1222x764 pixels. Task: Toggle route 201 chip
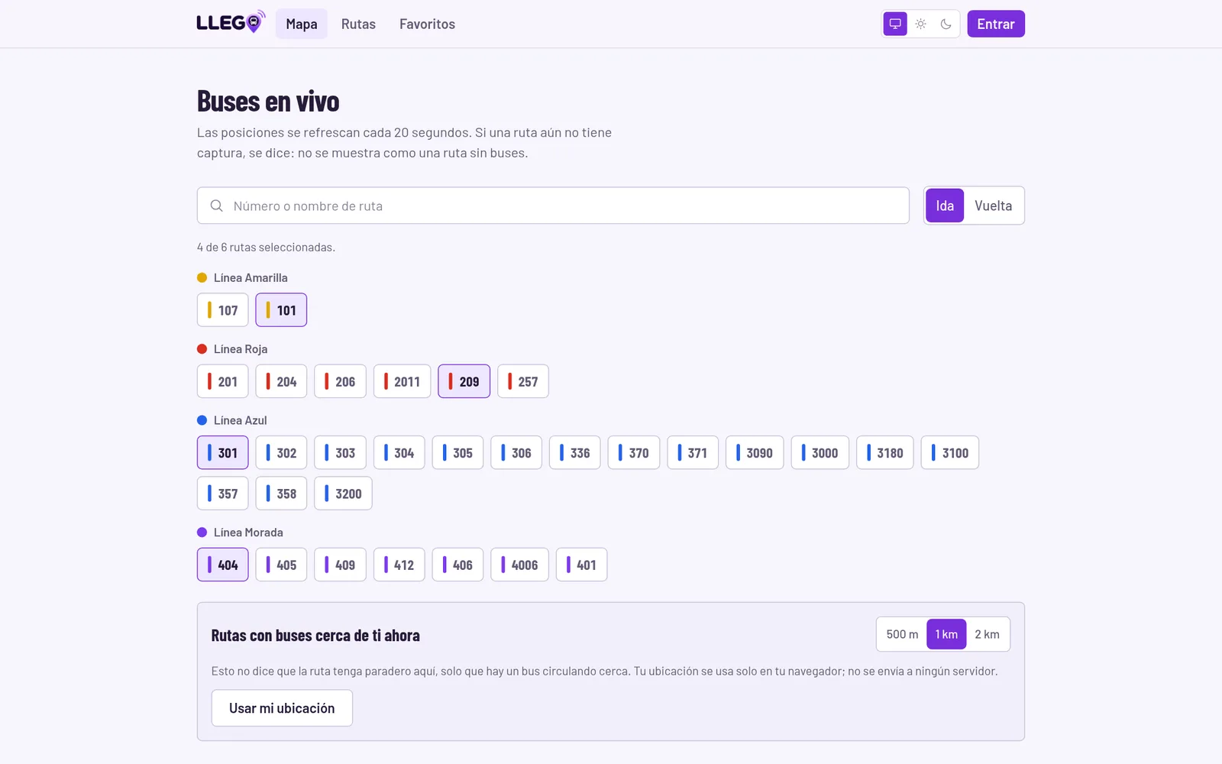pyautogui.click(x=222, y=381)
